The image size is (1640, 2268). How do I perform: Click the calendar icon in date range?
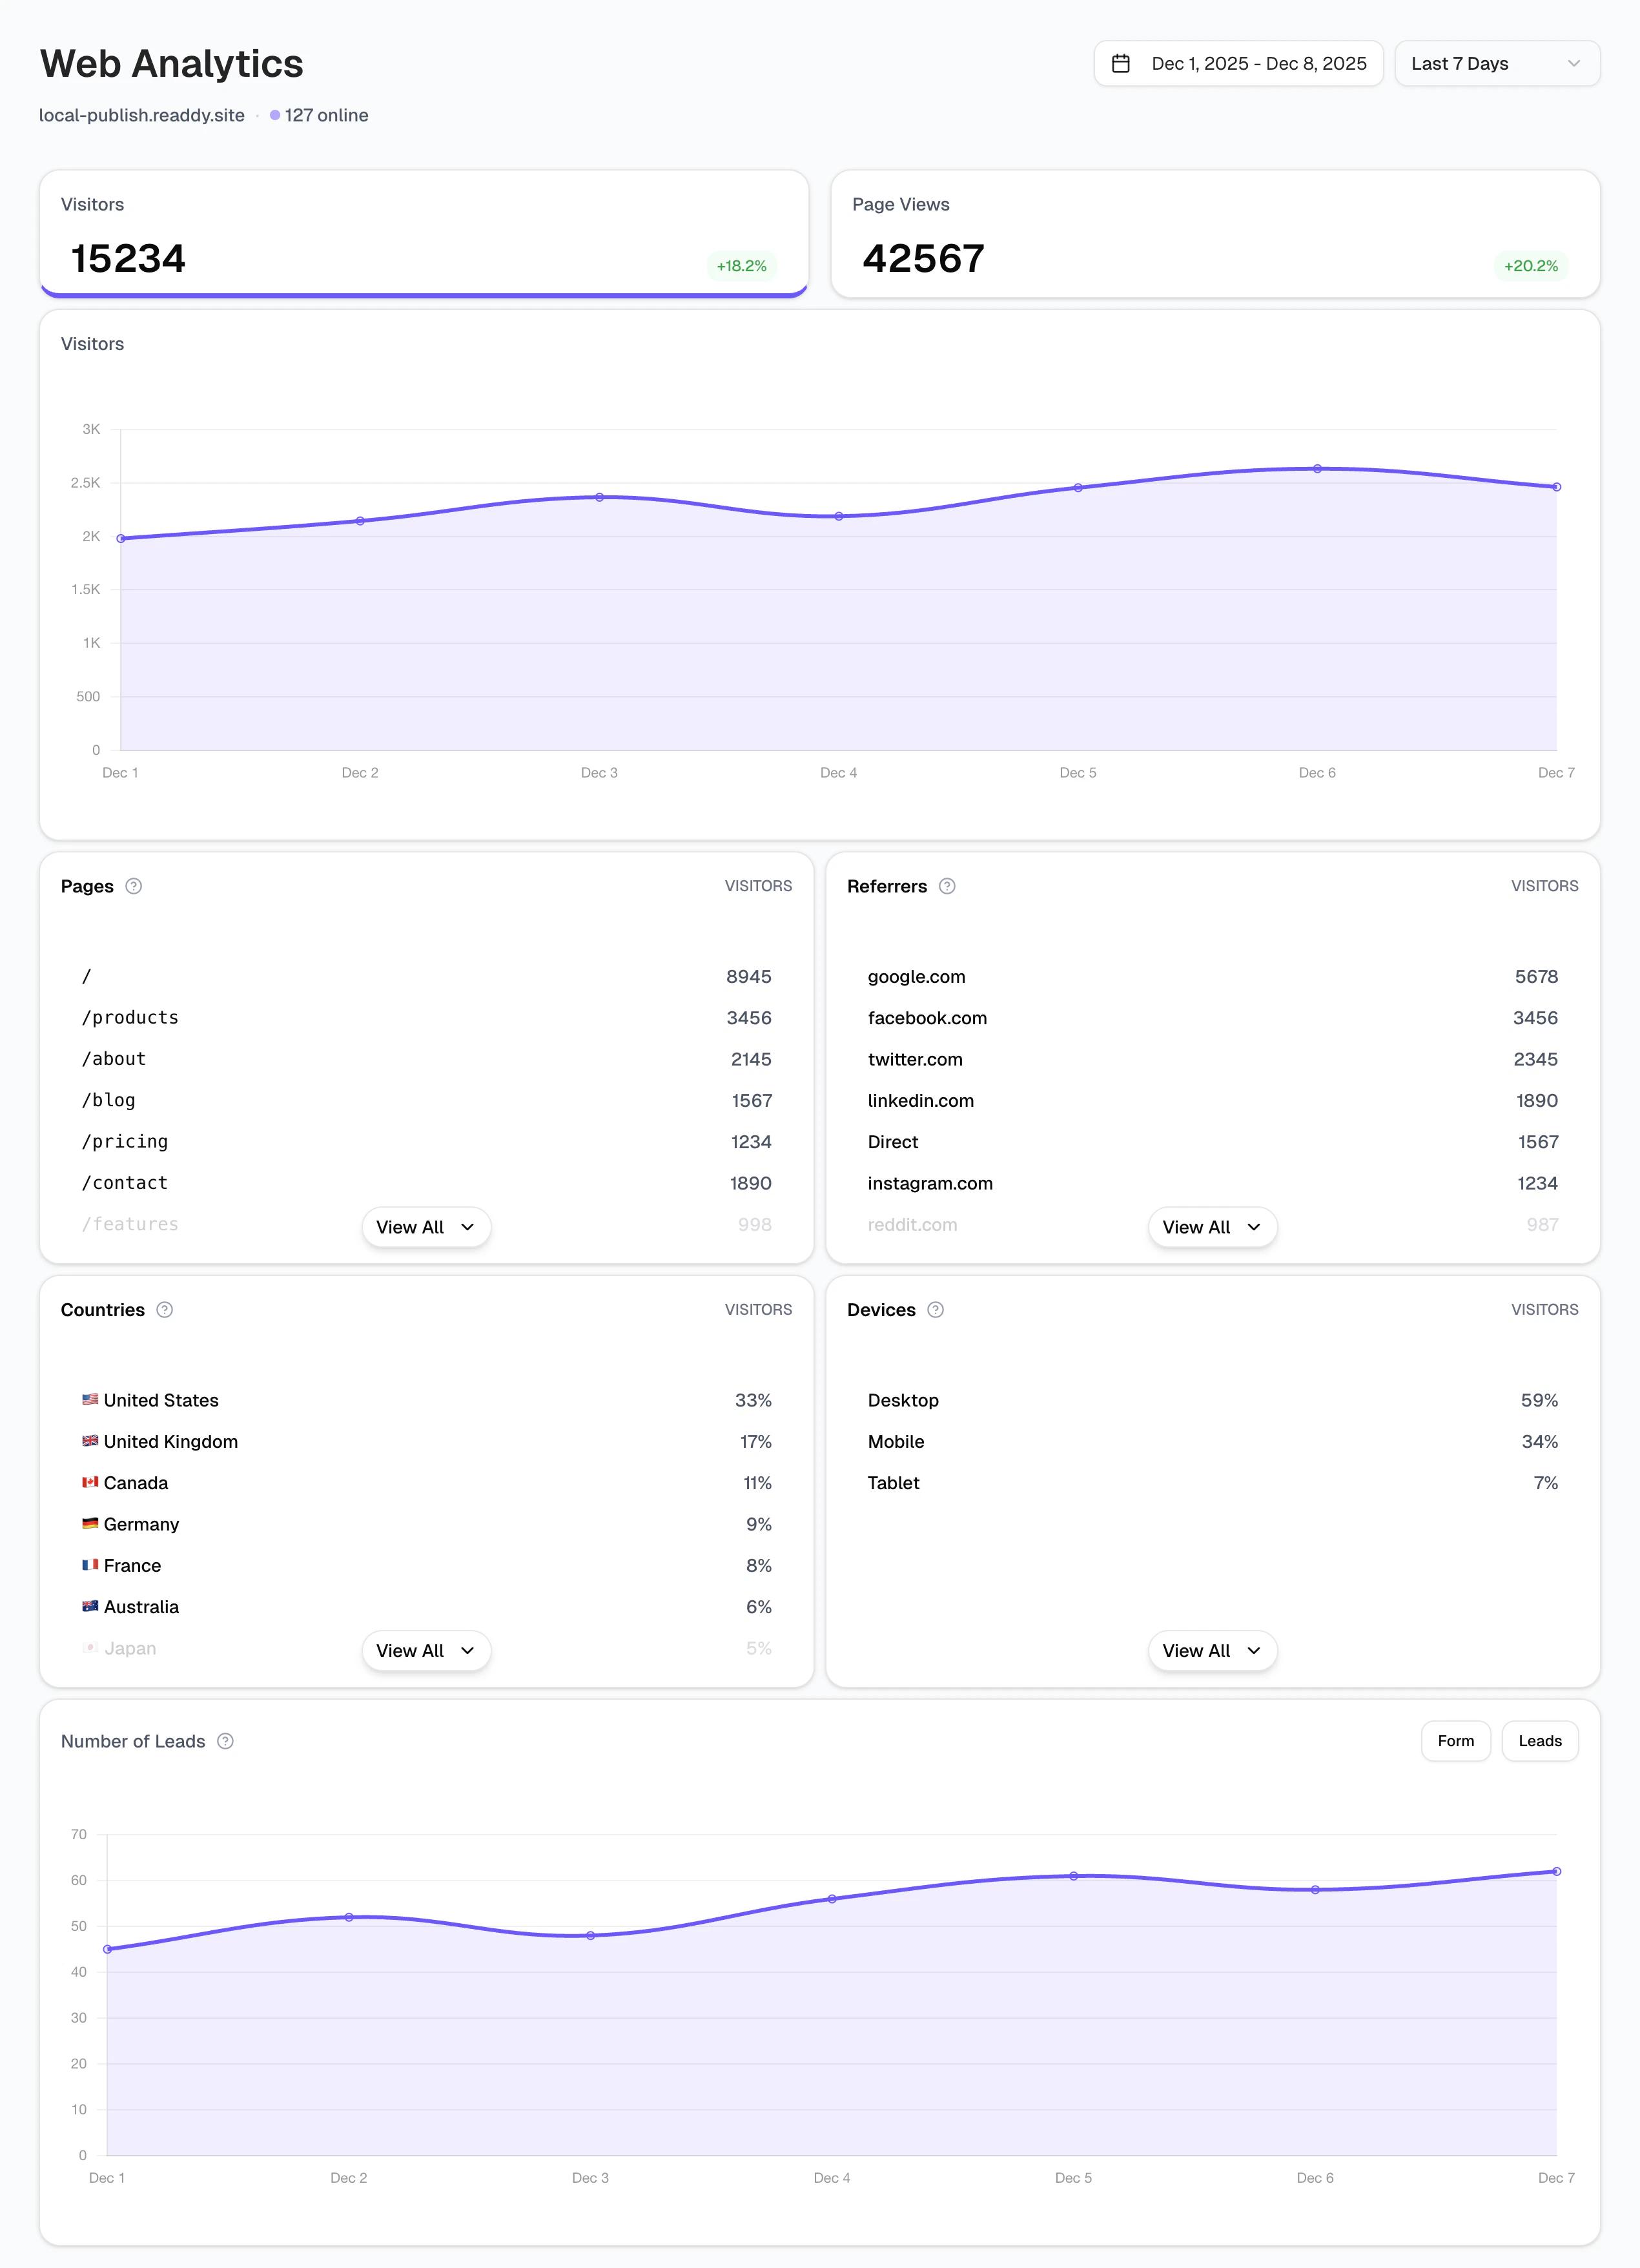(x=1121, y=64)
